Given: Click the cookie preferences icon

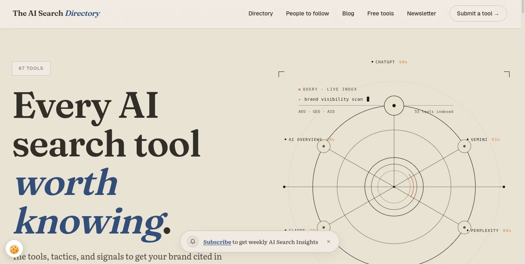Looking at the screenshot, I should pos(14,249).
